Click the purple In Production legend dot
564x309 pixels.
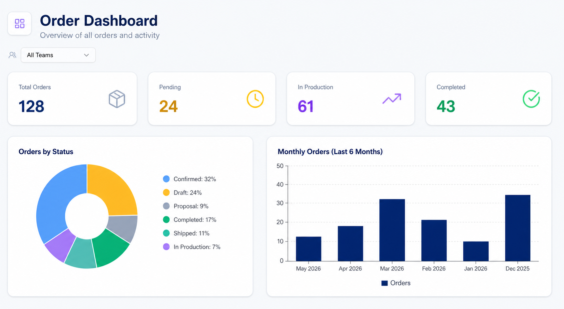click(166, 247)
